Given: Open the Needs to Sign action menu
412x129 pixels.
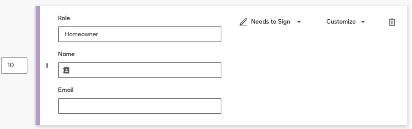Looking at the screenshot, I should pos(270,22).
